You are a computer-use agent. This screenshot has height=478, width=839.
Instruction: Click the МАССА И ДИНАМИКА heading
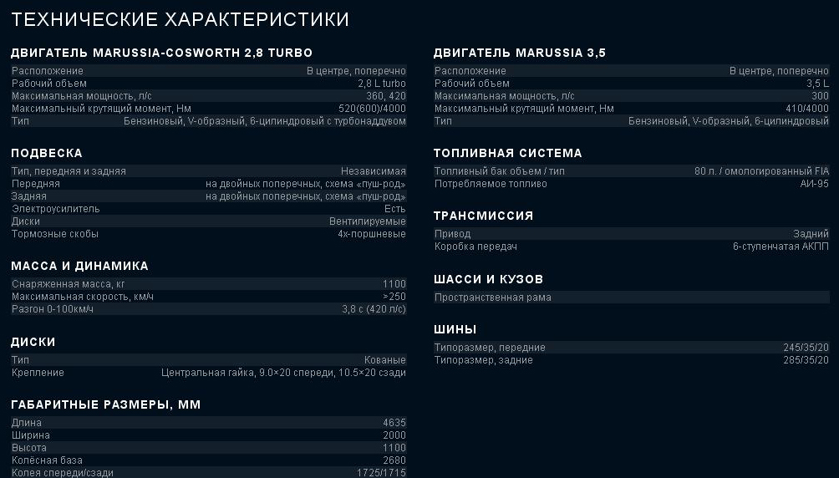coord(79,266)
